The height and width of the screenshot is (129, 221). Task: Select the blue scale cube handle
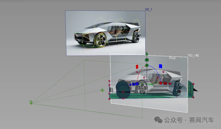[134, 84]
